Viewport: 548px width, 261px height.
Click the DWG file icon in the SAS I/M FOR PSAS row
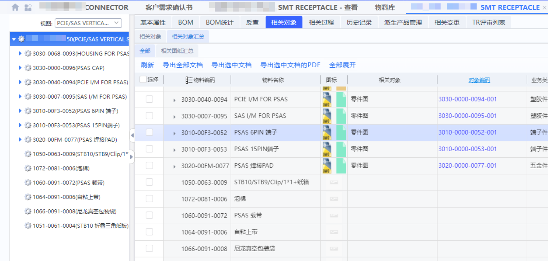click(x=327, y=116)
